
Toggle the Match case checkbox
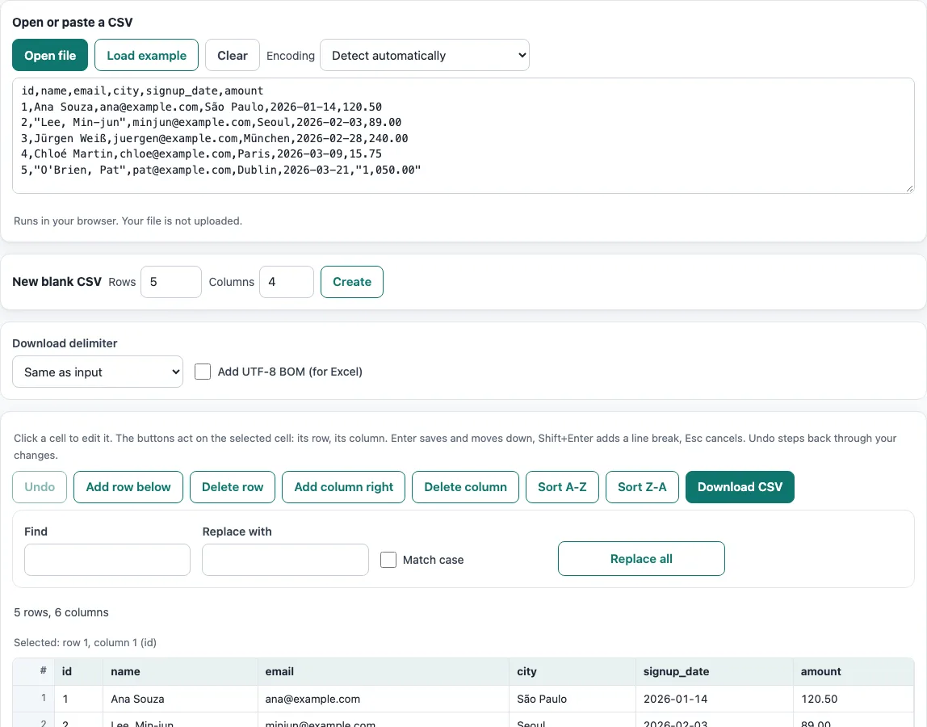[388, 560]
